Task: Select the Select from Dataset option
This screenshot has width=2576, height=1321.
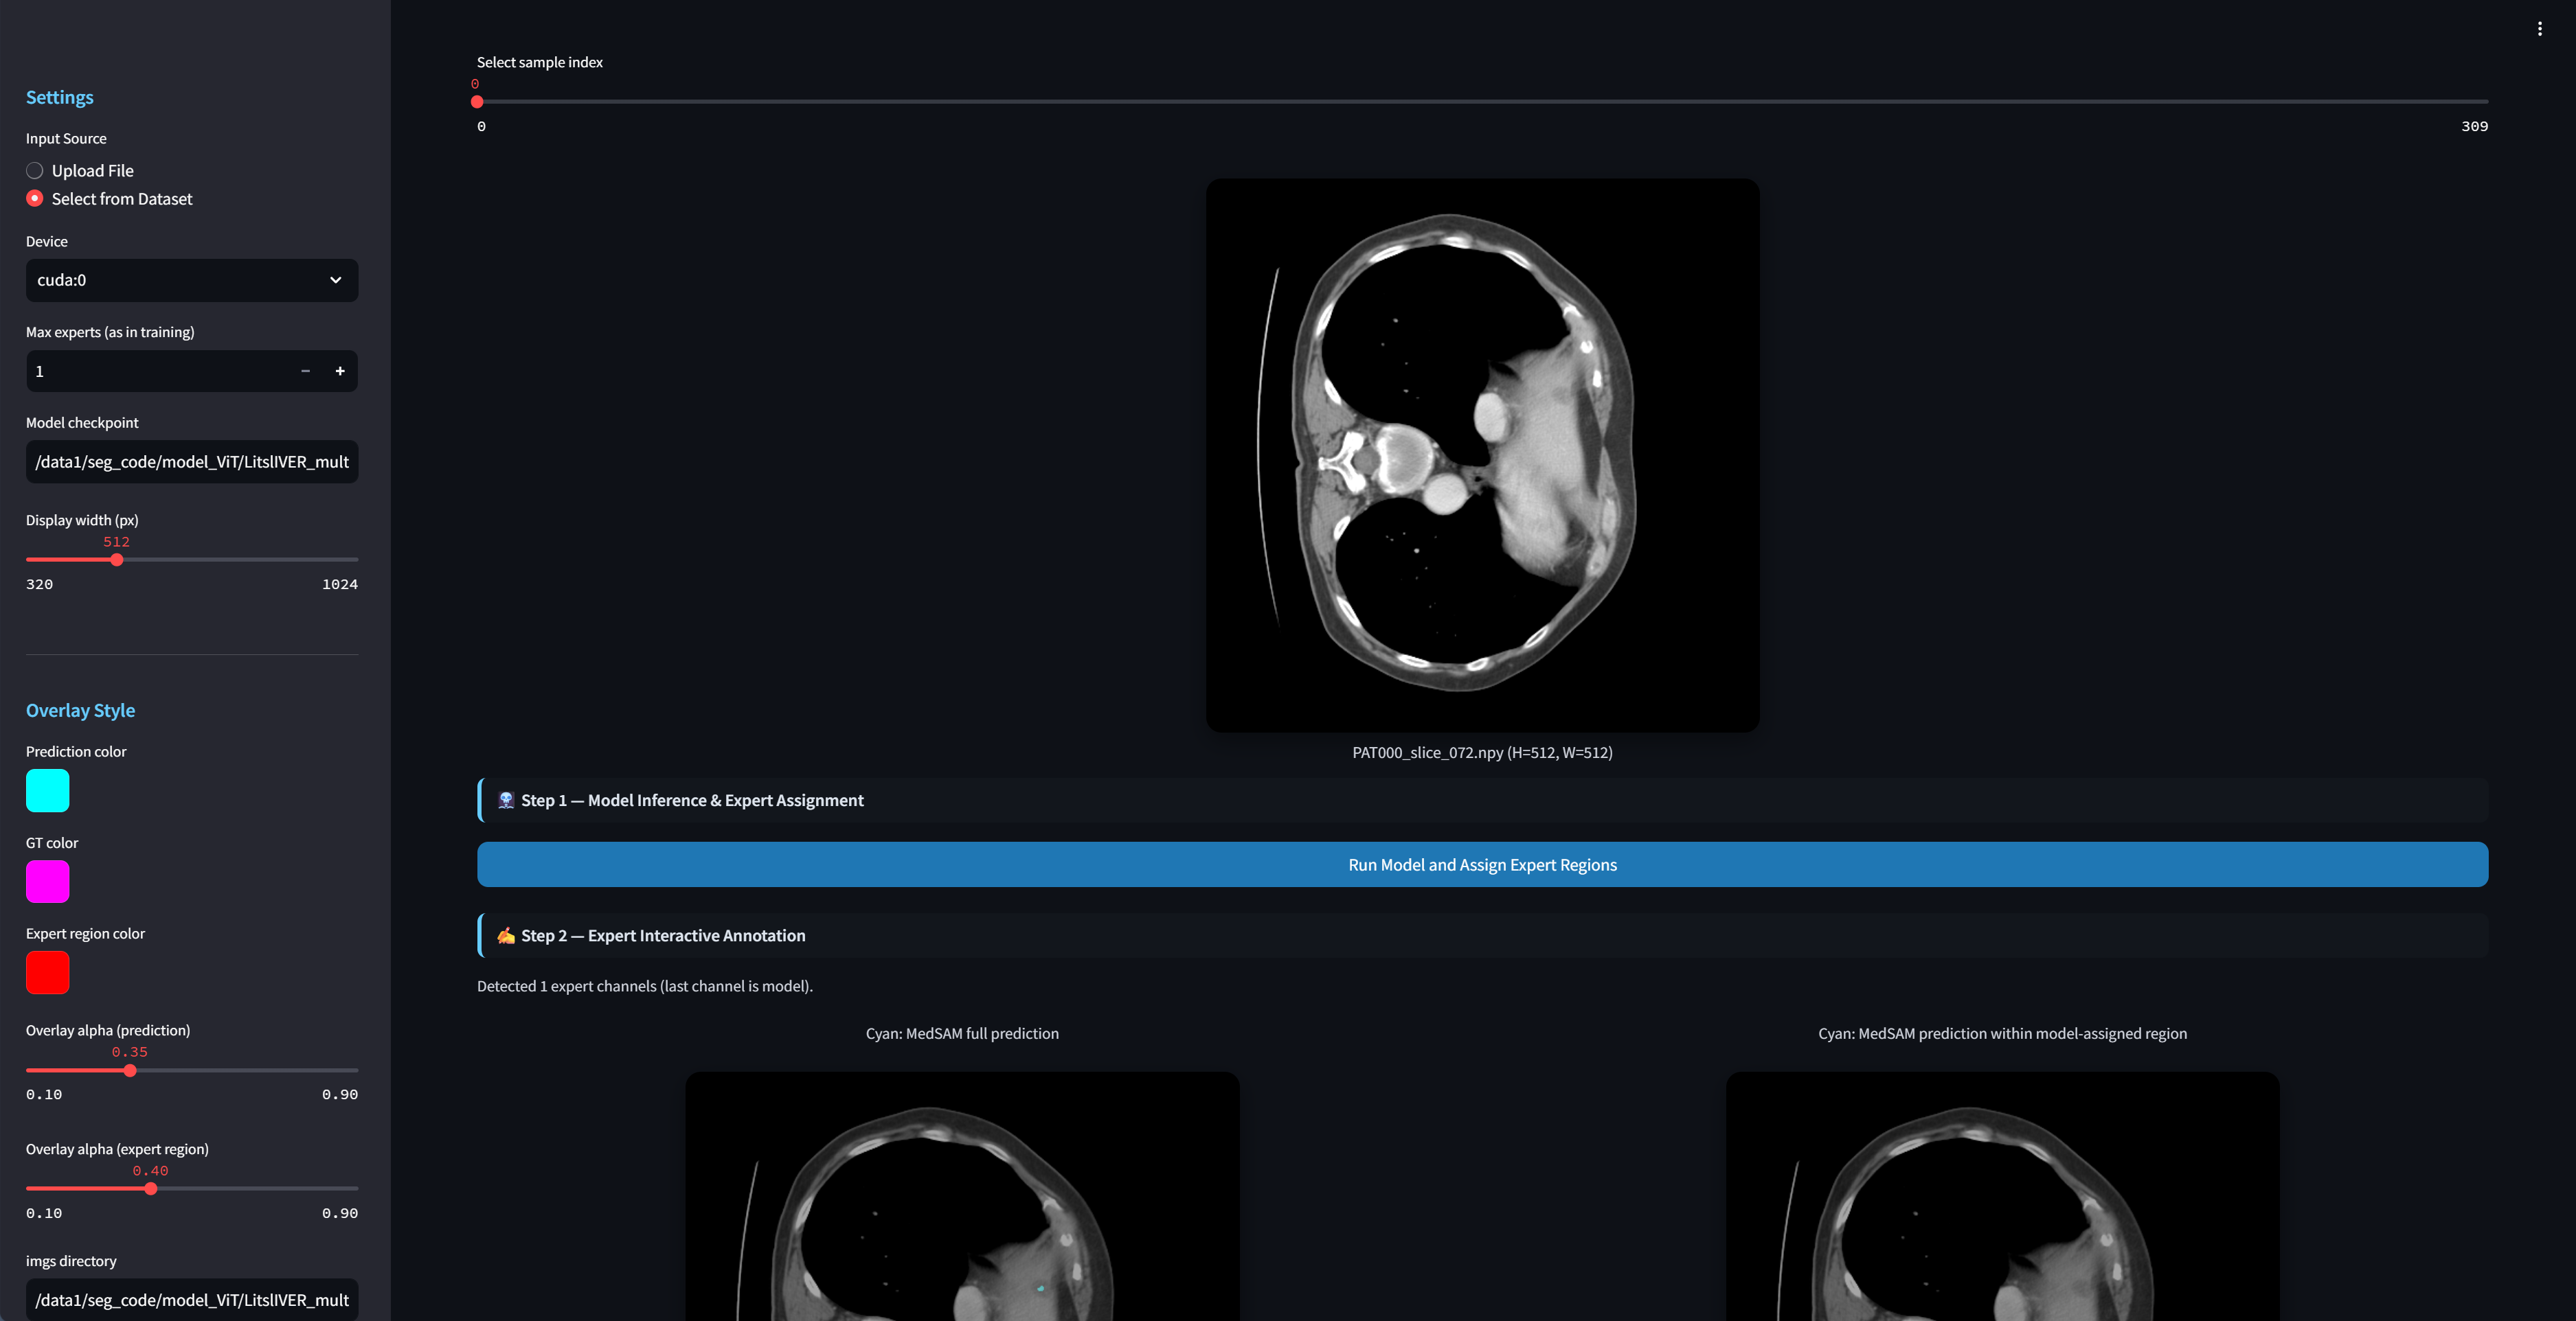Action: (x=35, y=199)
